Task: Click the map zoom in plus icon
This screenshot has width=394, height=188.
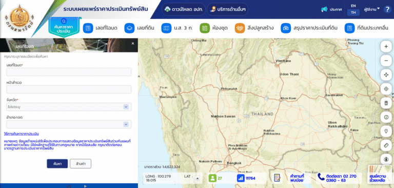Action: [x=386, y=47]
